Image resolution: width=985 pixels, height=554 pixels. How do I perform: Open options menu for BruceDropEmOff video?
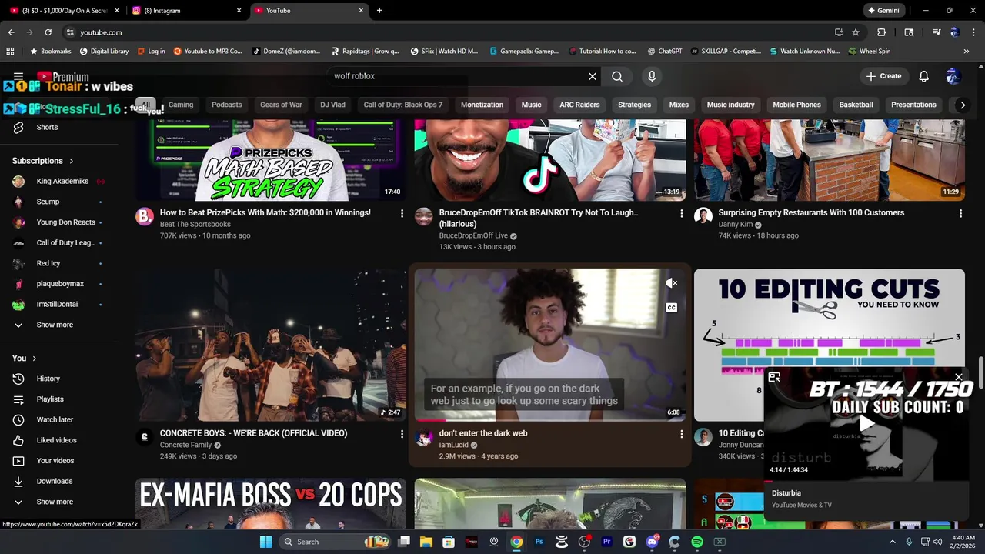click(x=681, y=213)
